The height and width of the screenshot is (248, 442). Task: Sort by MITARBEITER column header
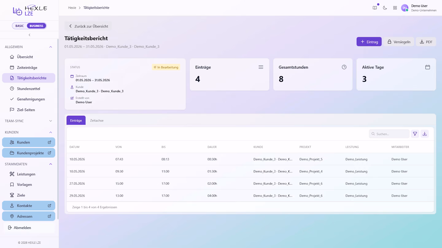click(400, 147)
